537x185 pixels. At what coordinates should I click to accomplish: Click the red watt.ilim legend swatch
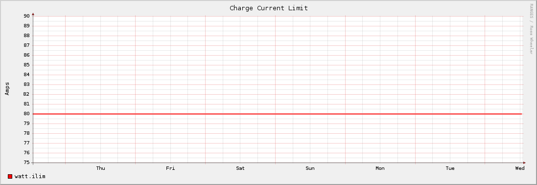pyautogui.click(x=10, y=177)
